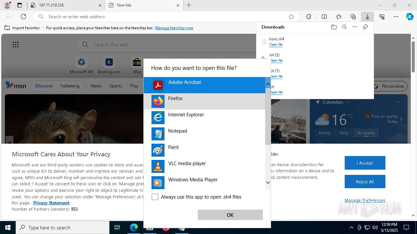The width and height of the screenshot is (417, 234).
Task: Select the Following feed tab
Action: [x=70, y=86]
